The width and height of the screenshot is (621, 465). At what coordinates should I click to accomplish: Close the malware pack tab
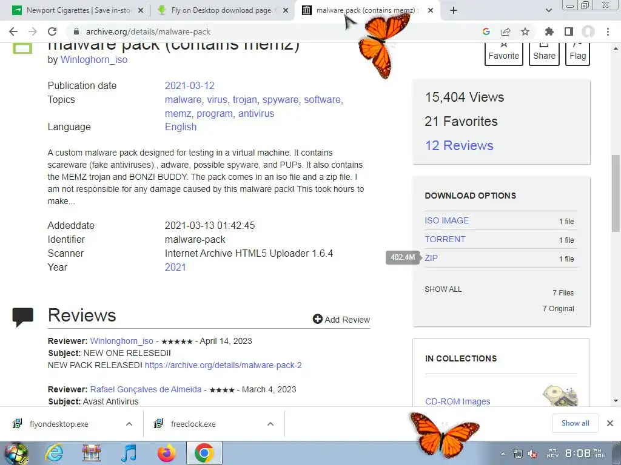(431, 10)
